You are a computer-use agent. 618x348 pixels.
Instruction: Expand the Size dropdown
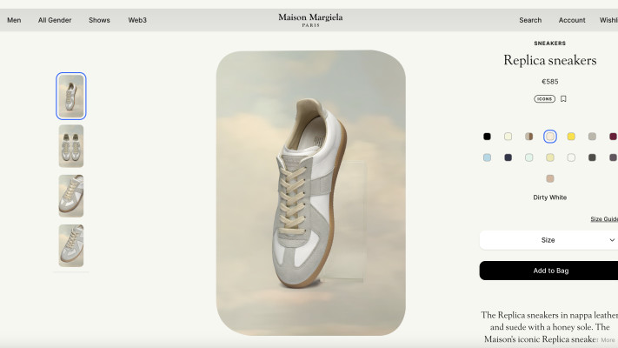point(548,240)
